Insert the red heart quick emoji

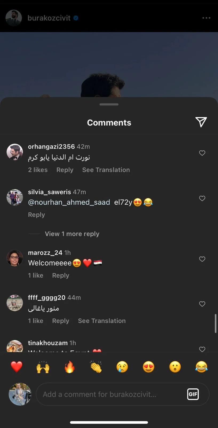tap(17, 367)
